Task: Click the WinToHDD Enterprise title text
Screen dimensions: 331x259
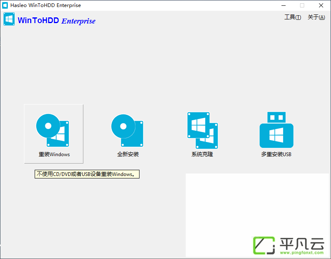Action: click(57, 21)
